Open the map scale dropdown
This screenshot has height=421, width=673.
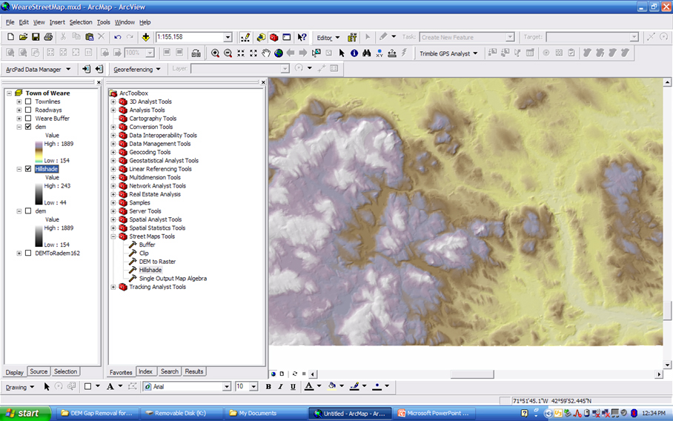point(228,37)
